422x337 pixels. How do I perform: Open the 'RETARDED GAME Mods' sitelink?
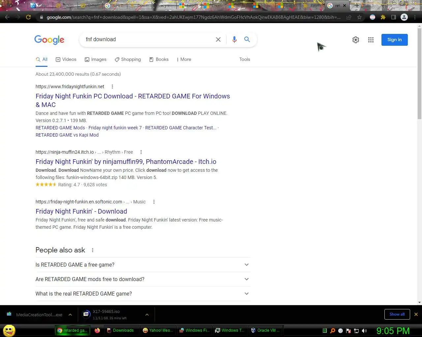coord(60,128)
